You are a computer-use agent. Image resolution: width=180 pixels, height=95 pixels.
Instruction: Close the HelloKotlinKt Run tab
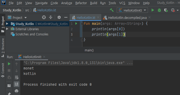44,57
